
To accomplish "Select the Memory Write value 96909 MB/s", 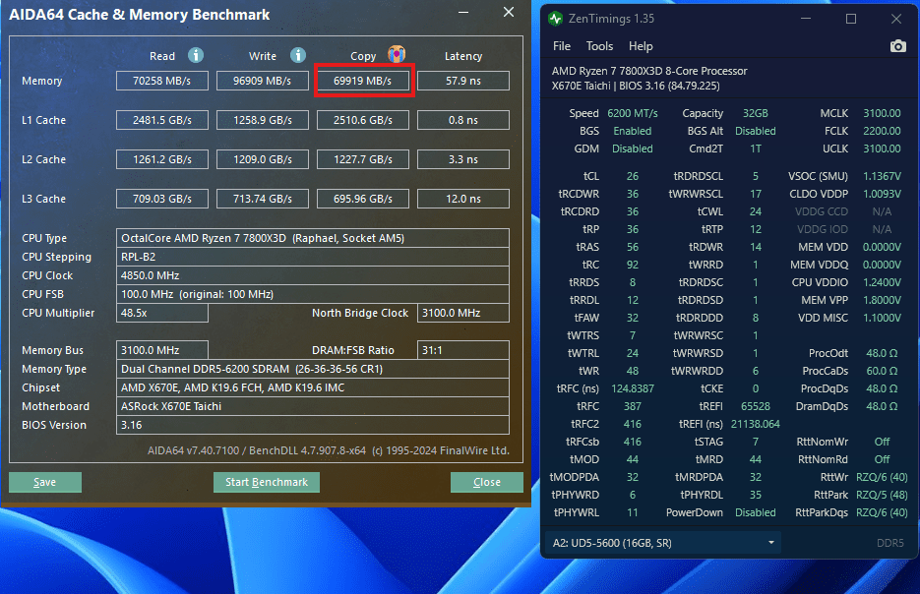I will (263, 81).
